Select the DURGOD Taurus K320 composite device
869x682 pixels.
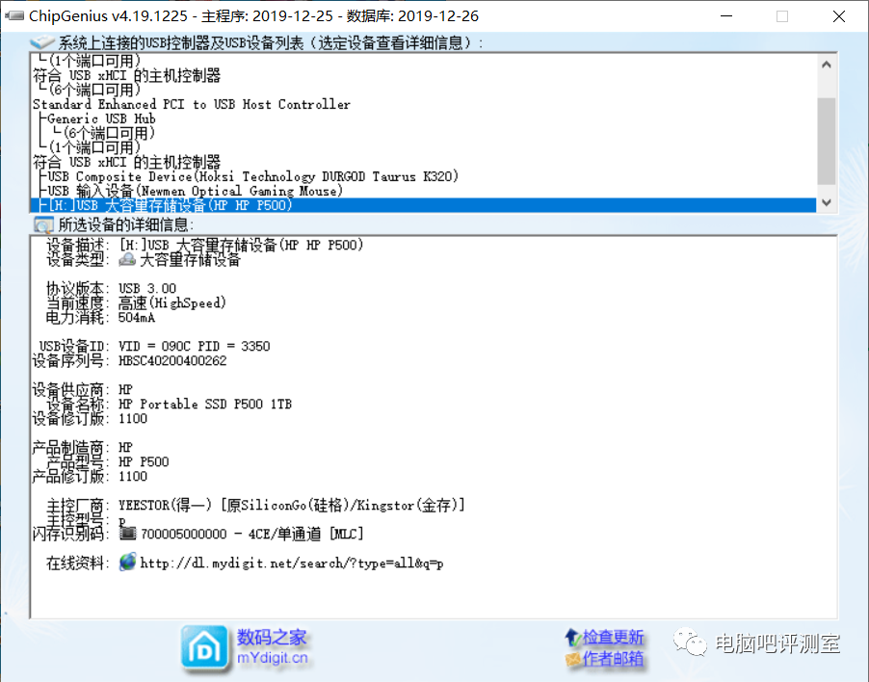click(x=253, y=176)
